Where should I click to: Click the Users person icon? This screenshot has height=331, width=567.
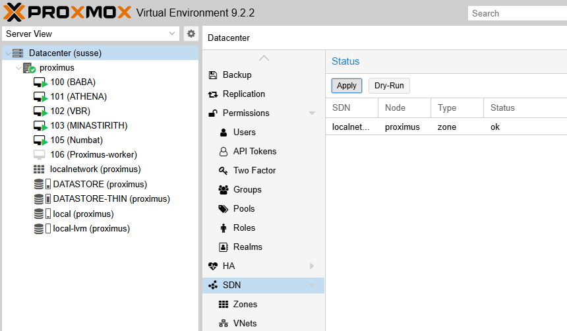coord(224,133)
